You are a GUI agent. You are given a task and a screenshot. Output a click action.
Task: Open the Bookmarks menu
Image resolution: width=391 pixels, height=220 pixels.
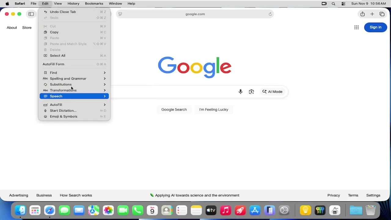click(x=94, y=4)
